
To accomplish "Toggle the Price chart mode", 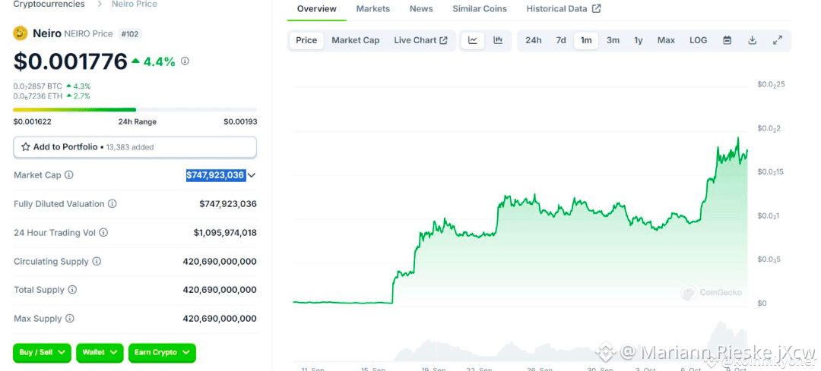I will 306,40.
